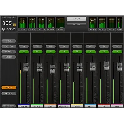Open the CH 1-8 meter block
124x124 pixels.
click(x=23, y=24)
